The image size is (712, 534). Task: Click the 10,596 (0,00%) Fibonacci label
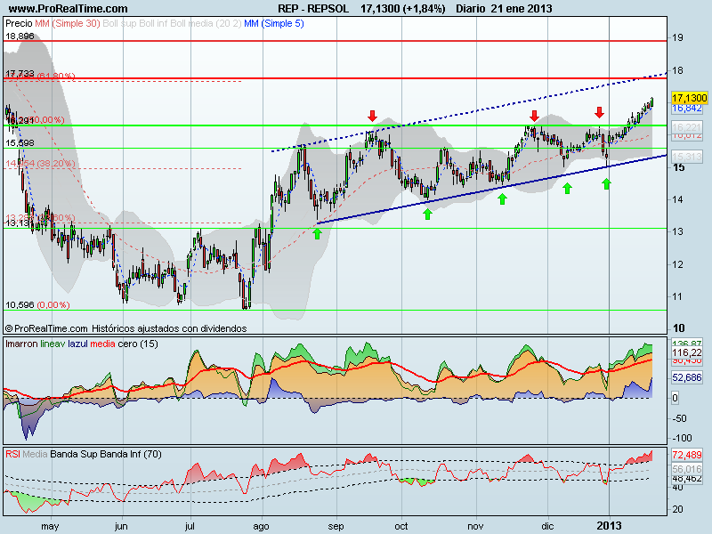point(37,304)
